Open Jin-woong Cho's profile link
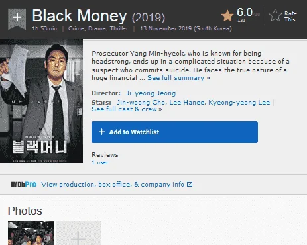Viewport: 307px width, 245px height. point(141,103)
